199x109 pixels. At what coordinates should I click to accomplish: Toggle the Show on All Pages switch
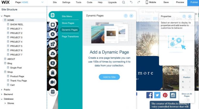point(187,100)
